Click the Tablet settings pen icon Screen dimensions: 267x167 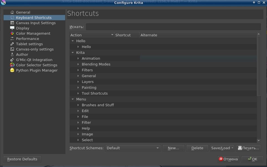(x=12, y=44)
